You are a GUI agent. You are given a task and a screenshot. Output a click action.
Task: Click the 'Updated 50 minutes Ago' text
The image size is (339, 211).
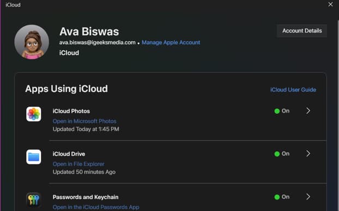84,172
